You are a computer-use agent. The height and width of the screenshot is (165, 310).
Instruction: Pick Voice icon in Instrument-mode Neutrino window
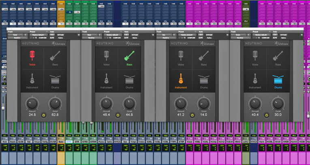181,56
